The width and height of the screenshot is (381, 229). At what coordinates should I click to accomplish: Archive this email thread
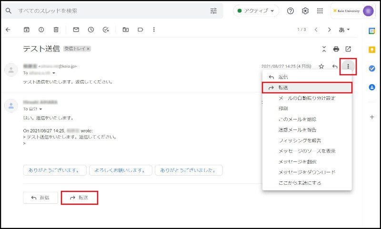pyautogui.click(x=27, y=30)
